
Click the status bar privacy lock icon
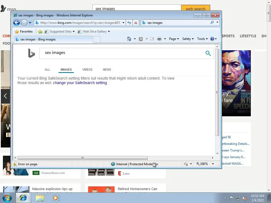pyautogui.click(x=186, y=164)
